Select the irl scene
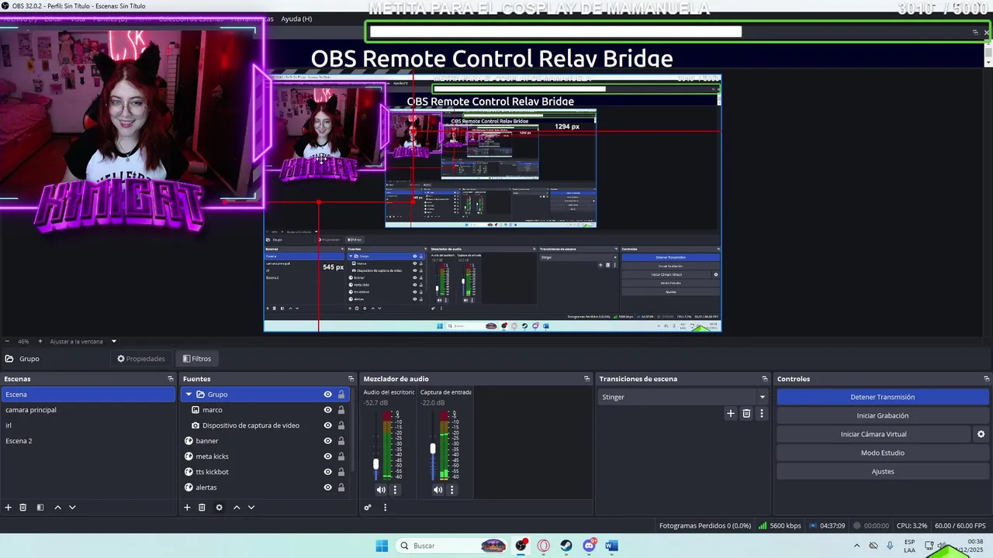The width and height of the screenshot is (993, 558). pos(88,425)
